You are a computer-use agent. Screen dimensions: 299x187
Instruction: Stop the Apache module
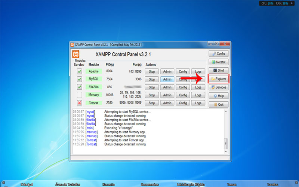[152, 71]
